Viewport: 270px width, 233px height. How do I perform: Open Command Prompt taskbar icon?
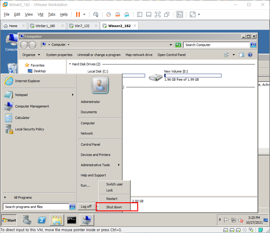tap(72, 220)
